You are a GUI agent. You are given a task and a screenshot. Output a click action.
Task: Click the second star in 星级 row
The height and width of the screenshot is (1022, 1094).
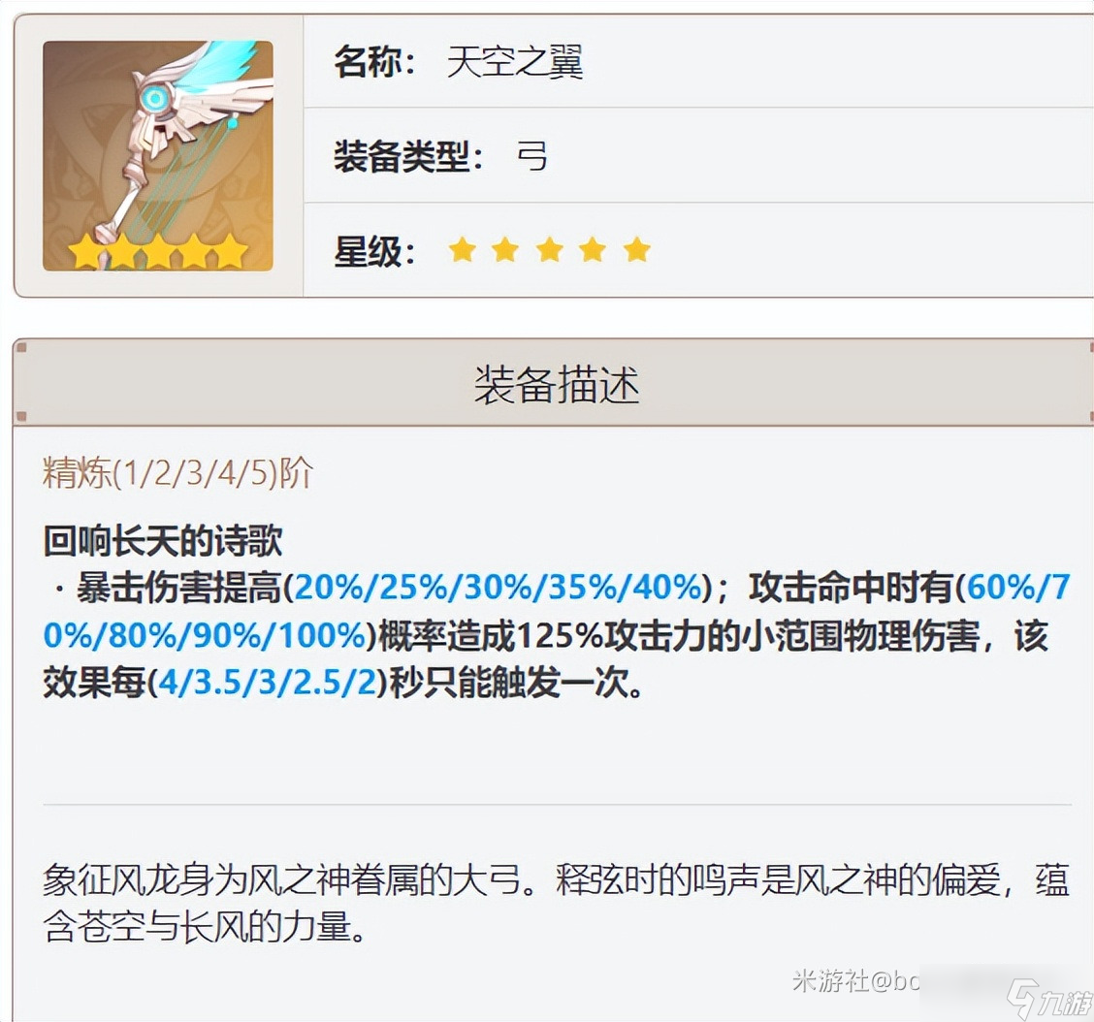coord(505,249)
